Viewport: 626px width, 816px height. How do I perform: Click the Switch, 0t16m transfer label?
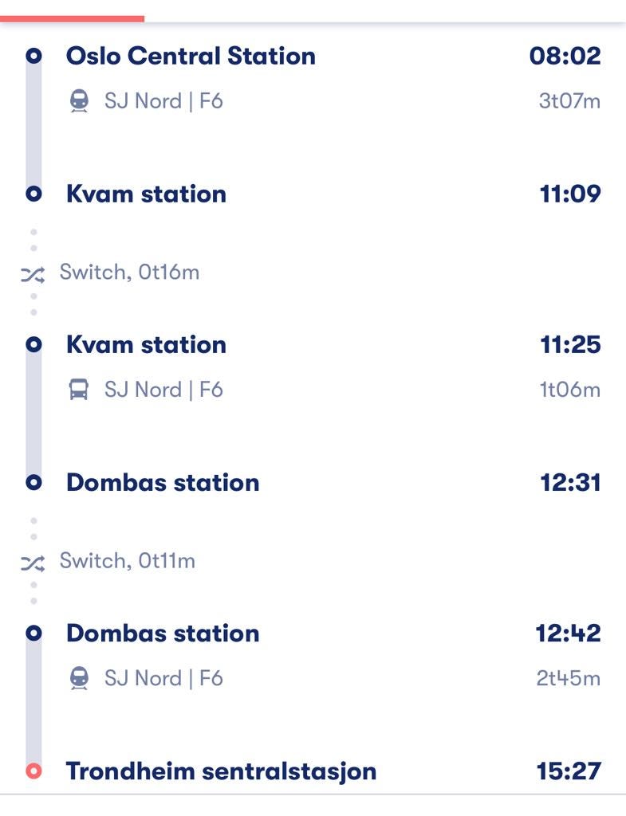point(129,273)
